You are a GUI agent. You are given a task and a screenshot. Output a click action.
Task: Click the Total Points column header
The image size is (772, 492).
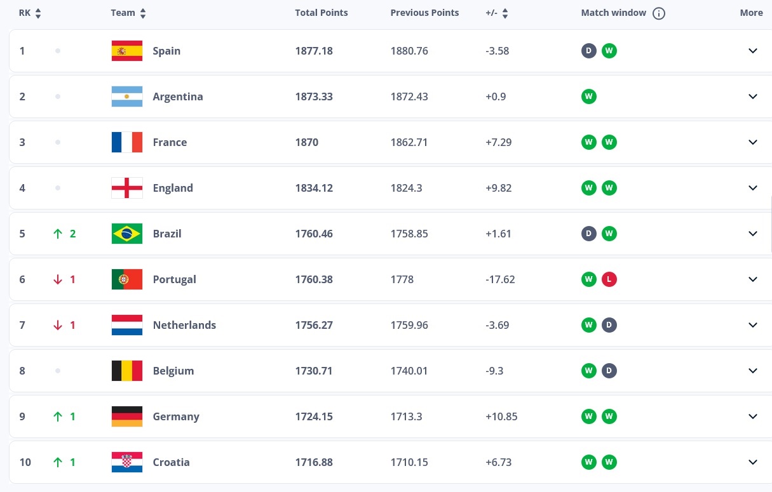(x=322, y=13)
